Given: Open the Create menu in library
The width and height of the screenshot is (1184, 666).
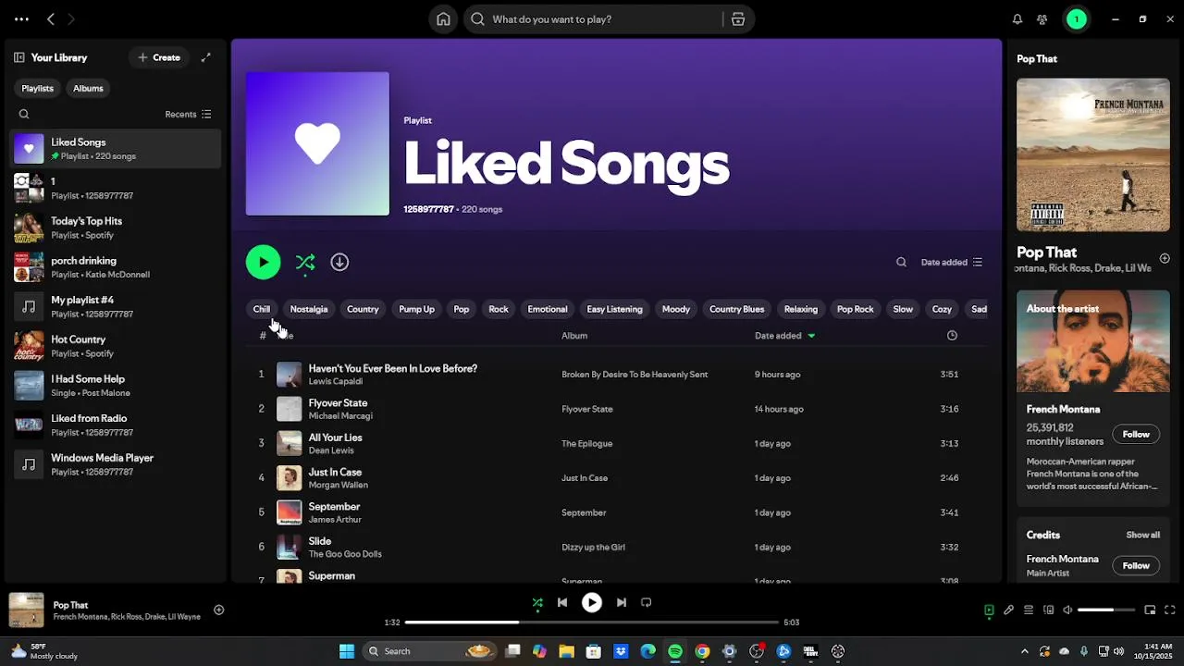Looking at the screenshot, I should [159, 57].
